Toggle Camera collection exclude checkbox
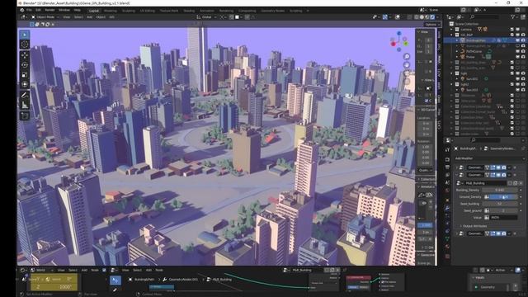528x297 pixels. click(x=511, y=30)
